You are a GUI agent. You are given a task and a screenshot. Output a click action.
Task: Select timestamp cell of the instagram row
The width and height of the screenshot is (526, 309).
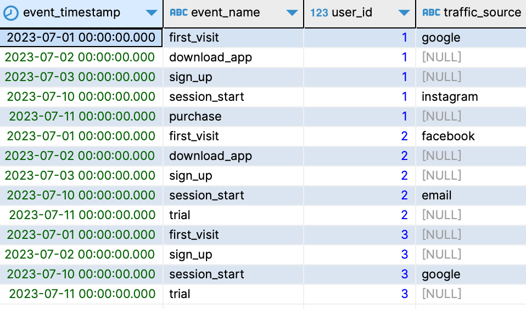click(x=81, y=97)
